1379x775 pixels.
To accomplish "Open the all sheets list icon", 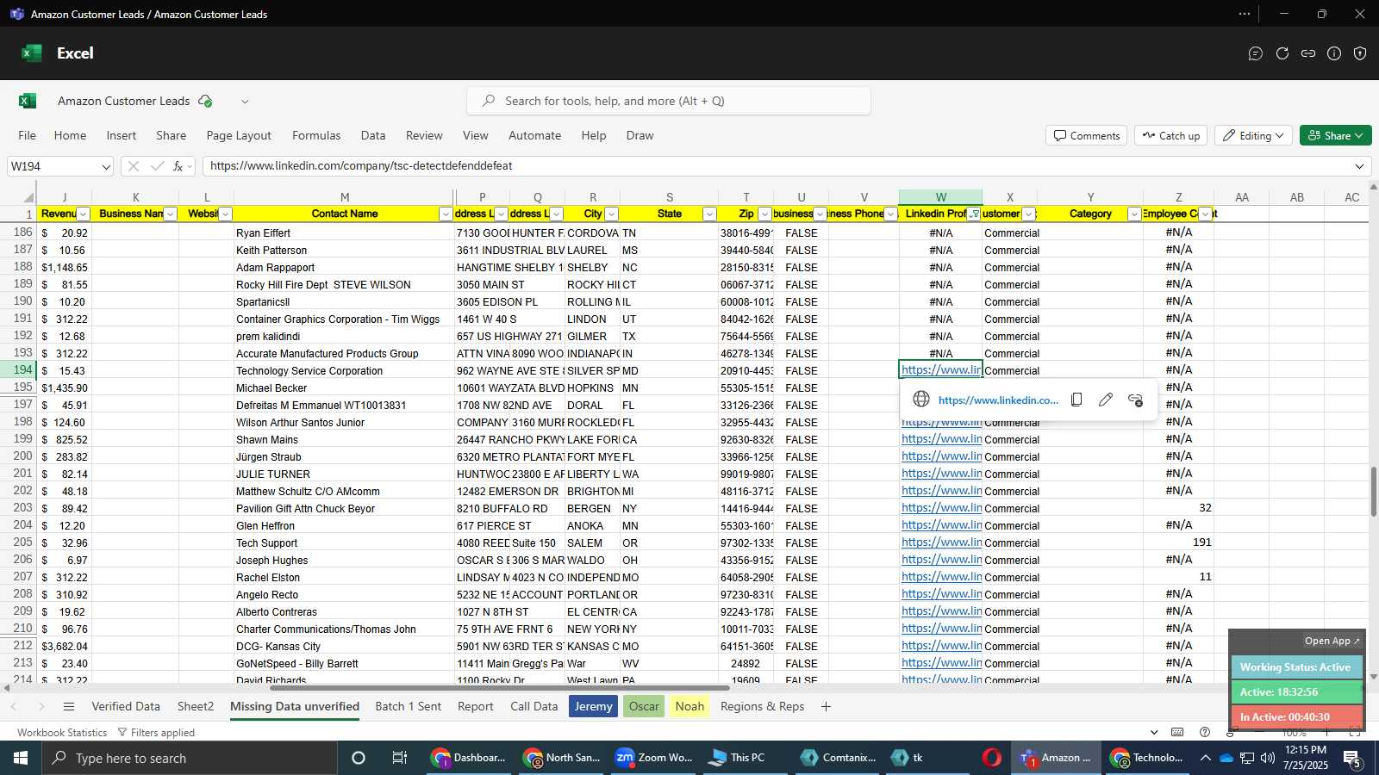I will click(69, 707).
